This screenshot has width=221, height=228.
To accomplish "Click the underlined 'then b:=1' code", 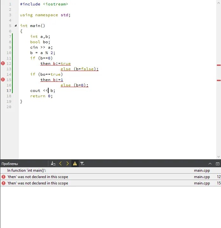I will click(52, 80).
